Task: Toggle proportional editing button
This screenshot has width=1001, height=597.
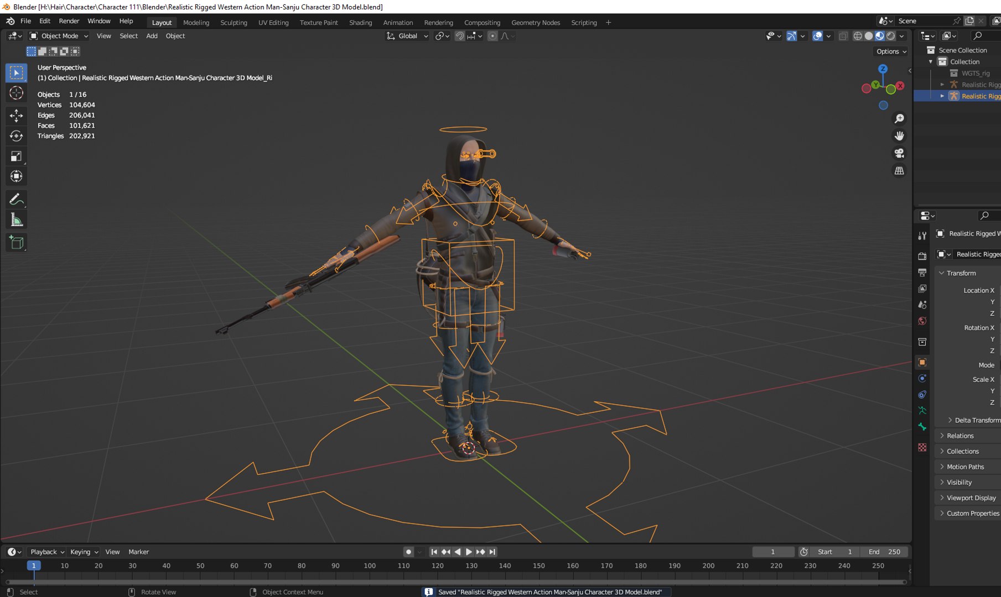Action: (x=492, y=36)
